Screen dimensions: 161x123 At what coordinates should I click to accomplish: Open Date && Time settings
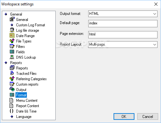[x=26, y=111]
